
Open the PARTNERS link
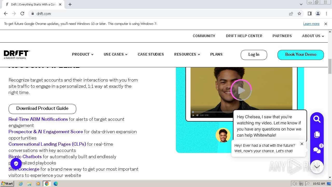pos(282,36)
